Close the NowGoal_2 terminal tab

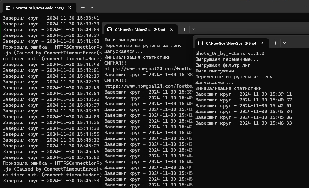click(171, 29)
